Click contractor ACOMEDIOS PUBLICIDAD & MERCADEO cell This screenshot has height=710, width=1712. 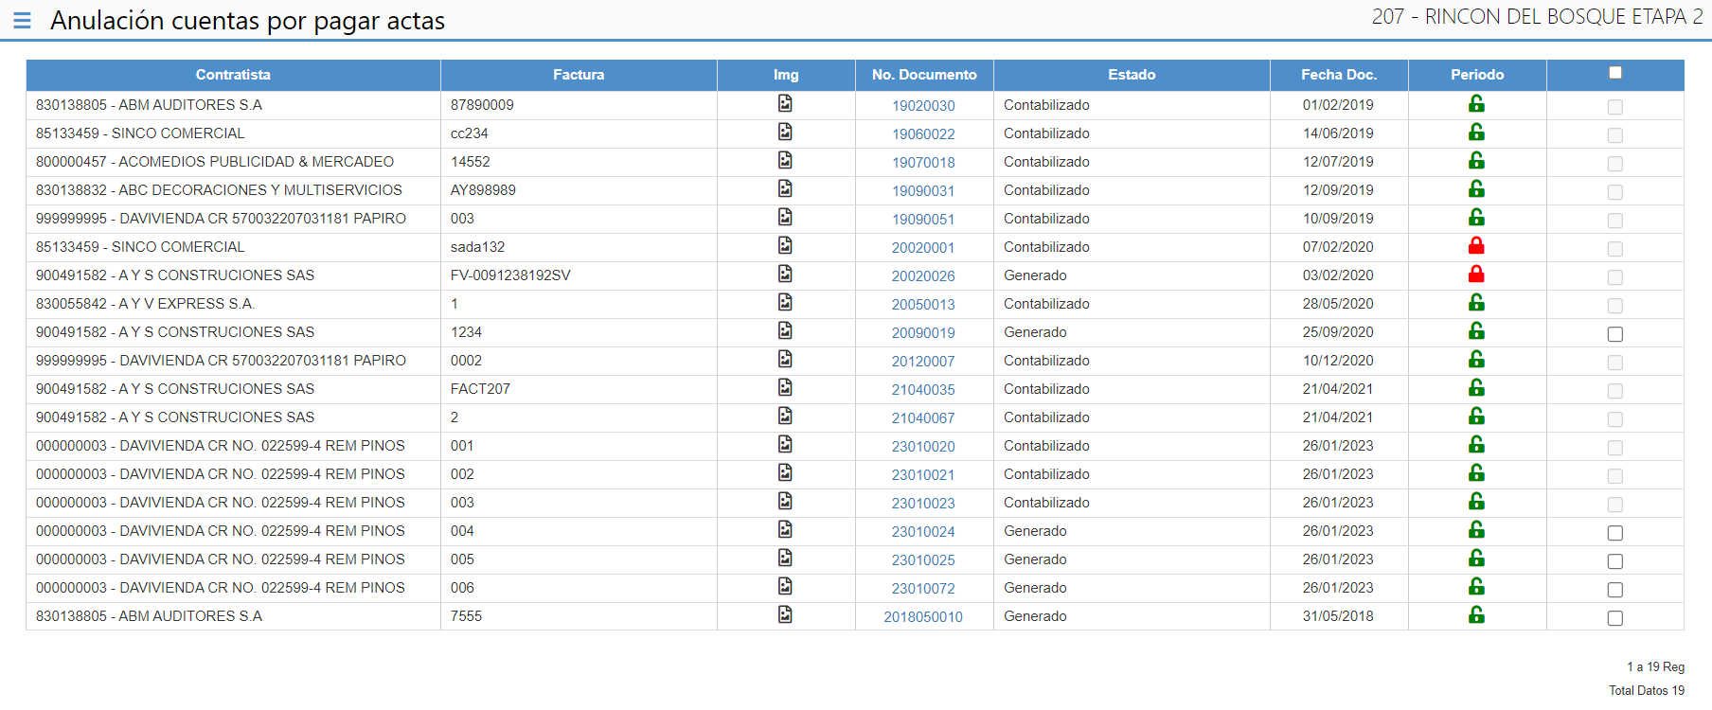233,162
